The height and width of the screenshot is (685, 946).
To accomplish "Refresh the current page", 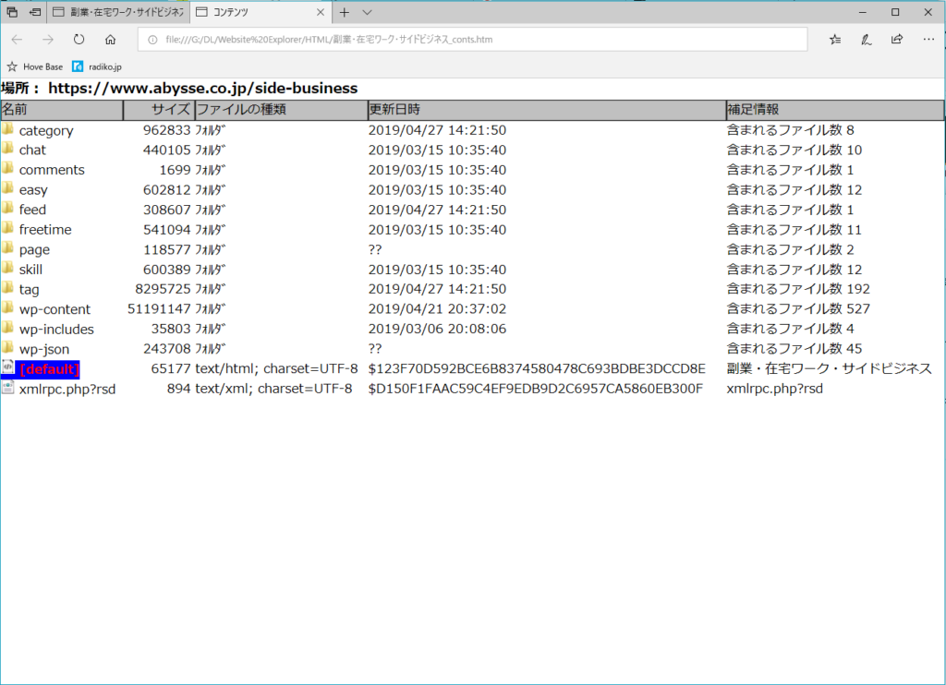I will coord(79,39).
